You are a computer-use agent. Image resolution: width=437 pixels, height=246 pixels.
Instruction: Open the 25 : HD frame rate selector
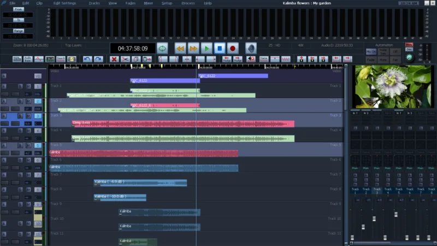click(x=274, y=45)
